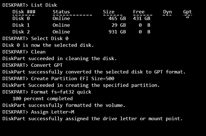This screenshot has width=206, height=136.
Task: Click the 'List Disk' command text
Action: 44,5
